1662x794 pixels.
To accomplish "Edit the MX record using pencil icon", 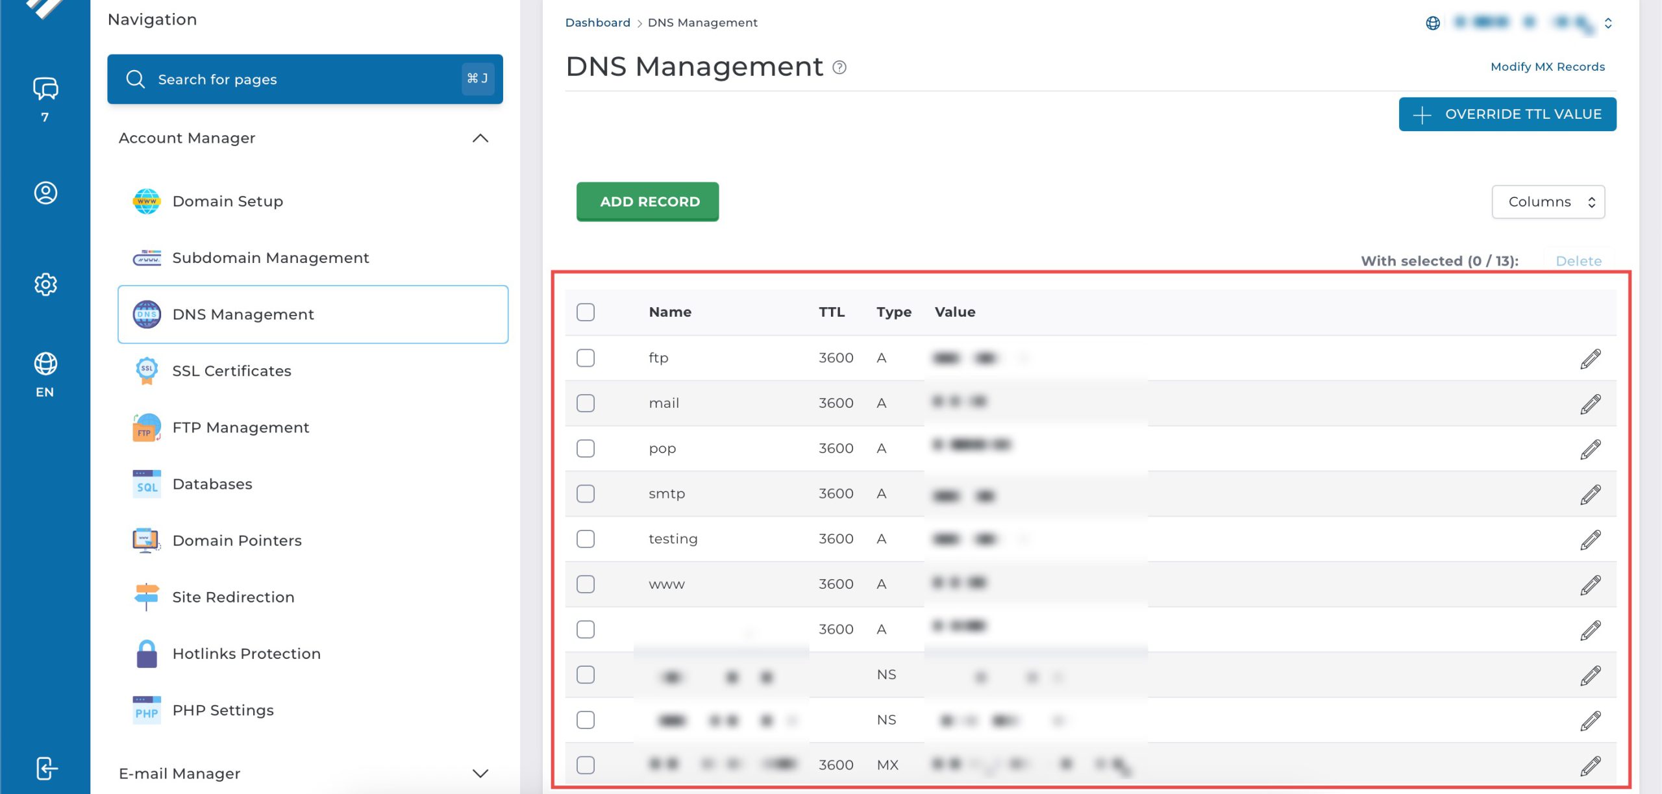I will [x=1590, y=765].
